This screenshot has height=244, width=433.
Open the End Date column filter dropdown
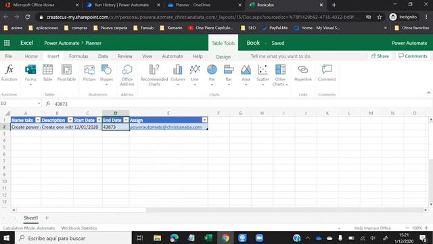[126, 120]
